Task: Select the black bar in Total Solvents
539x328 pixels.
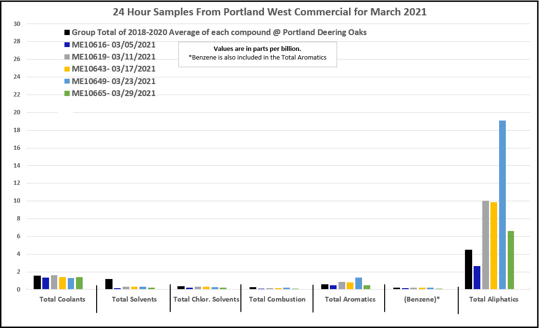Action: (109, 284)
